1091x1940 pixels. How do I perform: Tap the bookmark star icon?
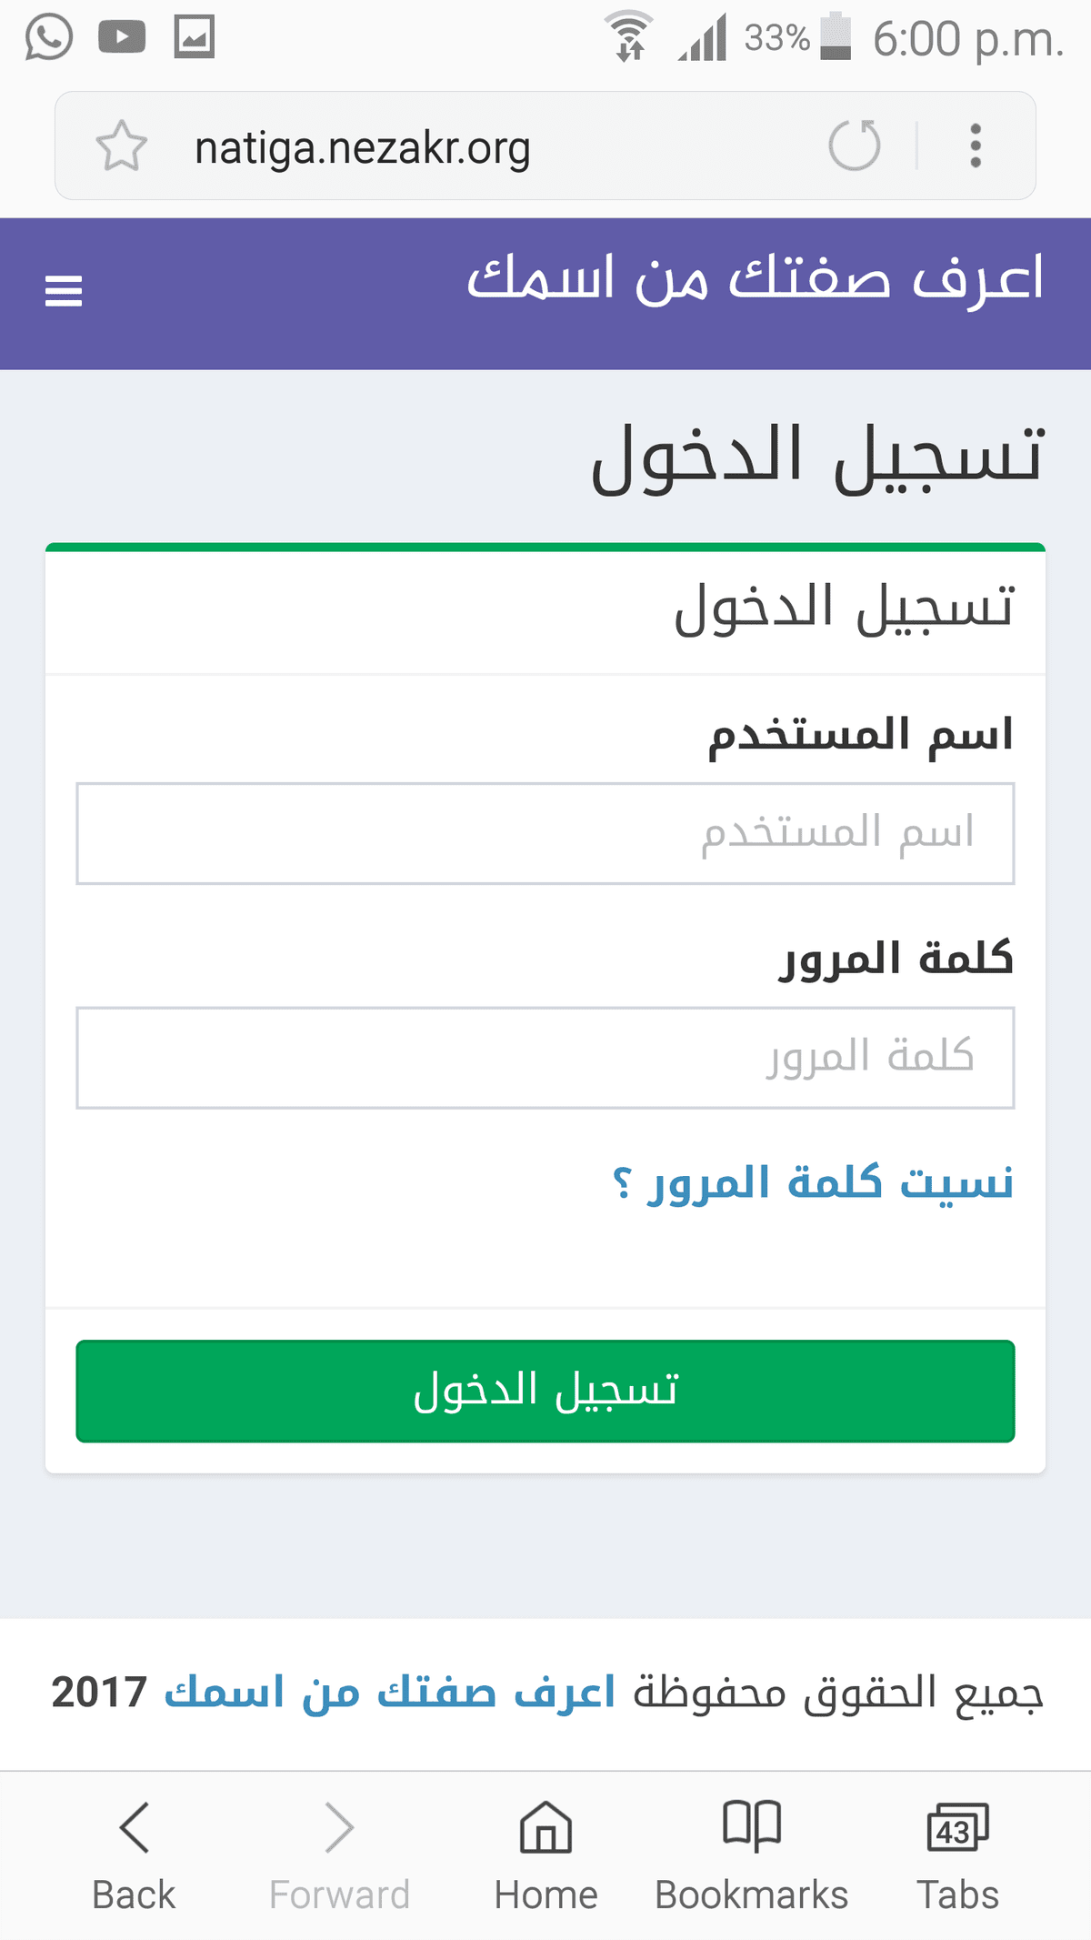(121, 146)
